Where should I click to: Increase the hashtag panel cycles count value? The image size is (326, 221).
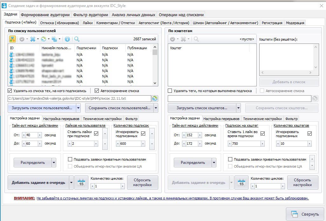pyautogui.click(x=283, y=186)
